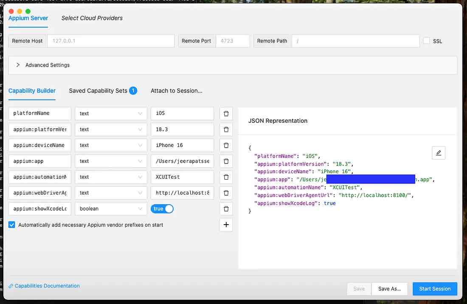Click "platformName": "iOS" line in JSON
Image resolution: width=467 pixels, height=304 pixels.
pyautogui.click(x=287, y=156)
